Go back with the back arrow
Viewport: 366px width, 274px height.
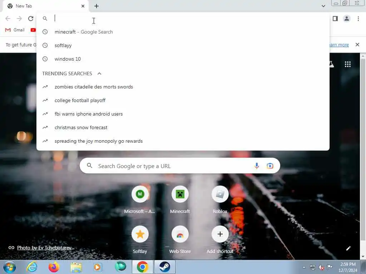pos(8,19)
